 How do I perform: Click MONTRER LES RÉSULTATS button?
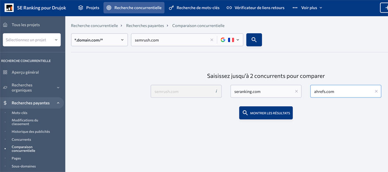point(266,113)
